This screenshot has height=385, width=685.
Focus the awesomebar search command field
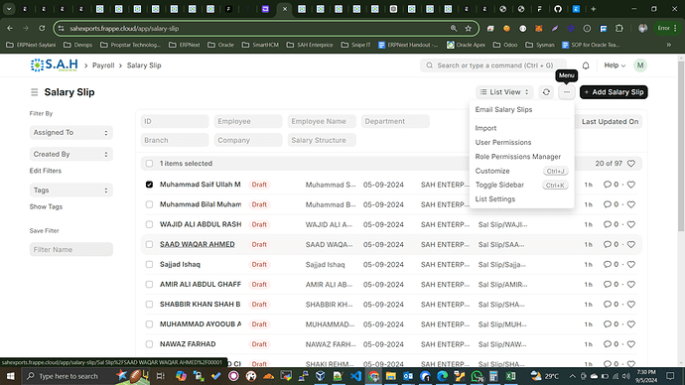pos(493,65)
